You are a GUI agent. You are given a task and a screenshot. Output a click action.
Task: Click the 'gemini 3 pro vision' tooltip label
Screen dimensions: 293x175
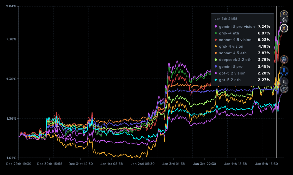coord(237,27)
